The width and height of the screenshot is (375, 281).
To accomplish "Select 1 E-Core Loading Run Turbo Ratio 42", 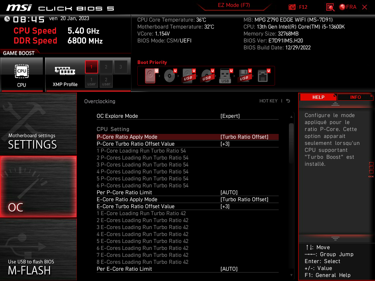I will 141,213.
